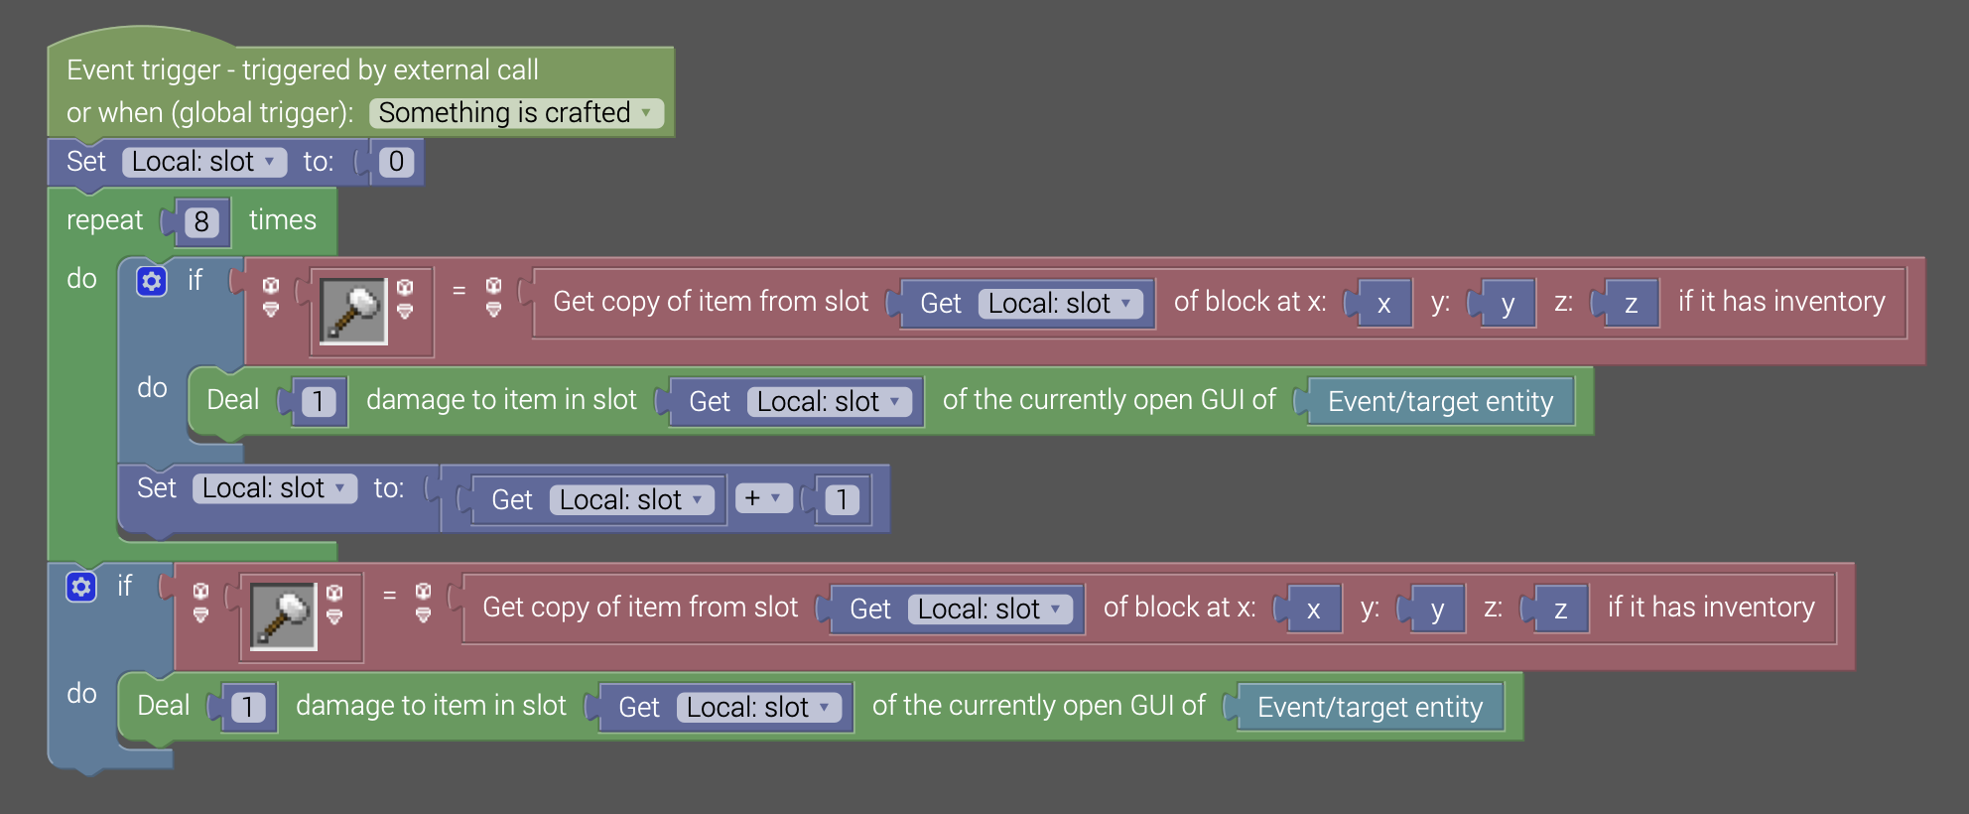Select the x coordinate block in the bottom if condition
The height and width of the screenshot is (814, 1969).
[1313, 609]
